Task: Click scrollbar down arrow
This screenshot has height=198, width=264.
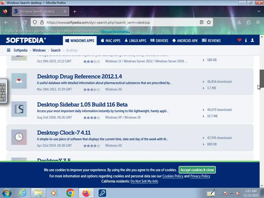Action: point(262,186)
